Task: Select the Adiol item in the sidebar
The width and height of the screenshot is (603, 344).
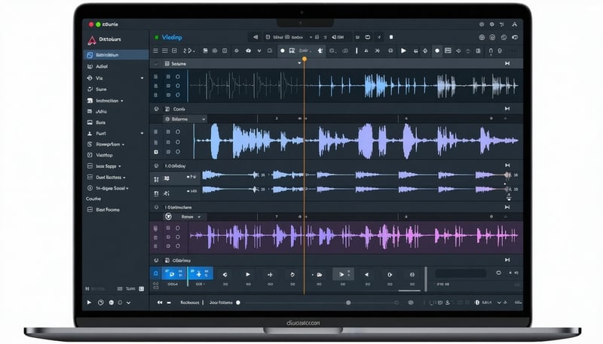Action: (116, 66)
